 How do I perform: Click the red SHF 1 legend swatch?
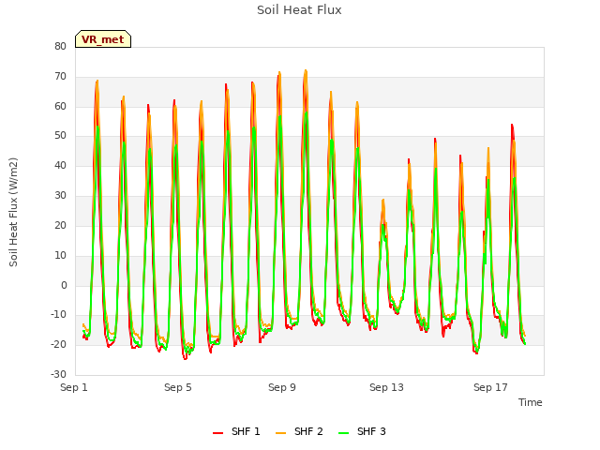point(217,432)
